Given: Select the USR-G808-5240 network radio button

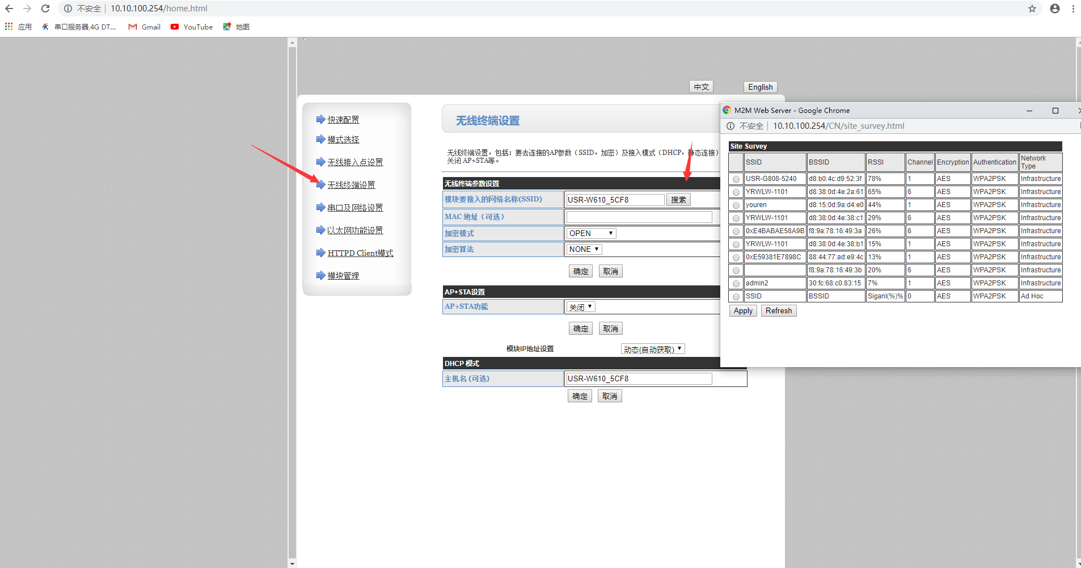Looking at the screenshot, I should coord(736,179).
